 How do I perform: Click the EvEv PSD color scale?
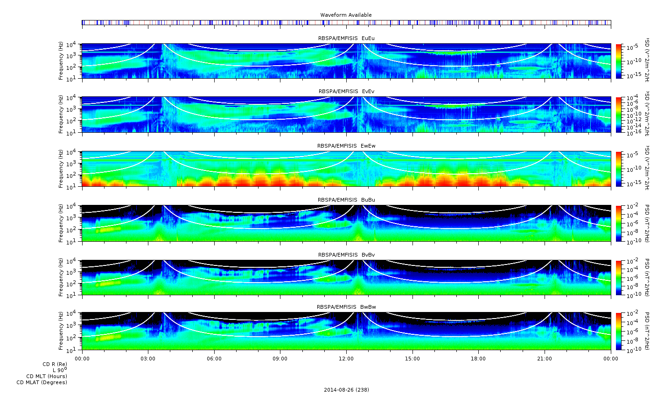click(x=619, y=115)
